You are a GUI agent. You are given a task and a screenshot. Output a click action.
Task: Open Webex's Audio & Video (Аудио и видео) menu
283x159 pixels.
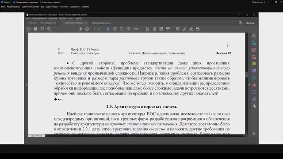click(52, 7)
